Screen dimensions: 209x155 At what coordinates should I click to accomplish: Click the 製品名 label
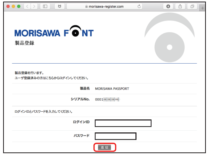pos(85,88)
